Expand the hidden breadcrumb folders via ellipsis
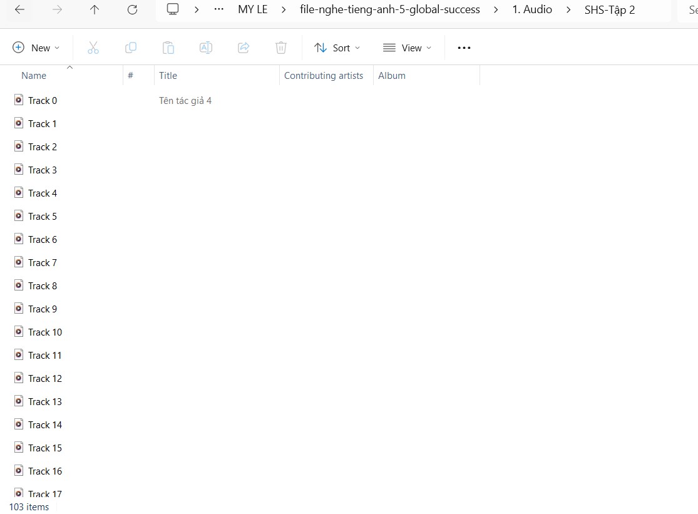This screenshot has width=698, height=514. [x=218, y=9]
